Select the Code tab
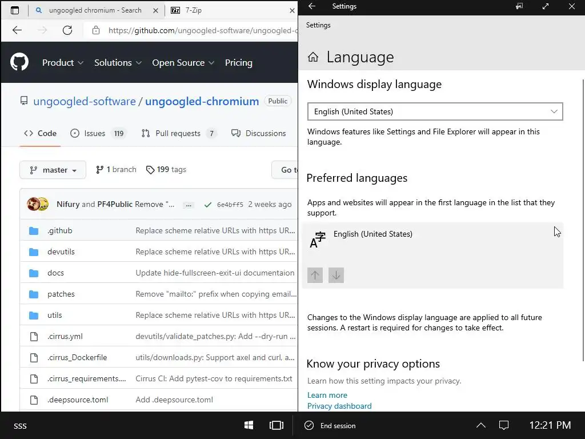This screenshot has height=439, width=585. click(40, 133)
